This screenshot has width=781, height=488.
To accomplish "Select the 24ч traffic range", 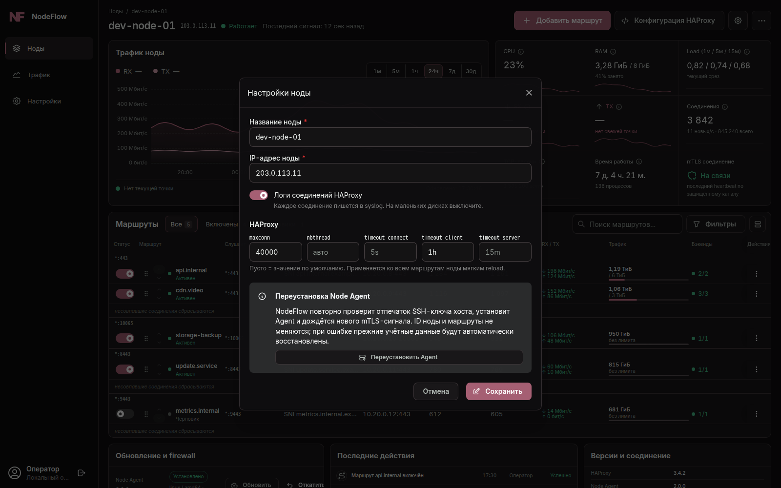I will point(433,71).
